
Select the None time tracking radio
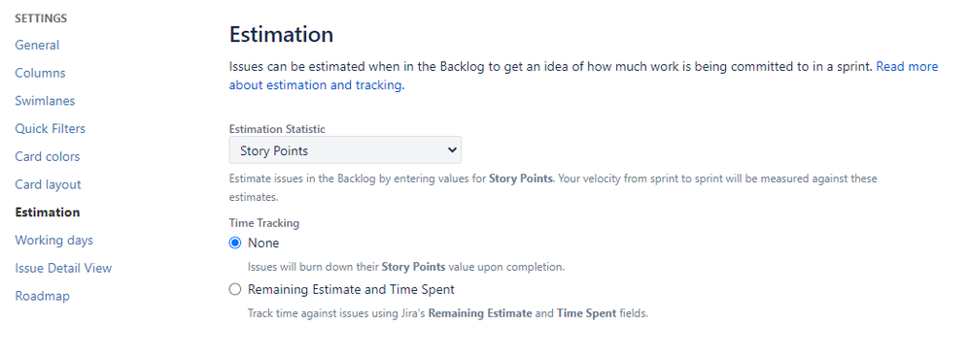point(234,243)
